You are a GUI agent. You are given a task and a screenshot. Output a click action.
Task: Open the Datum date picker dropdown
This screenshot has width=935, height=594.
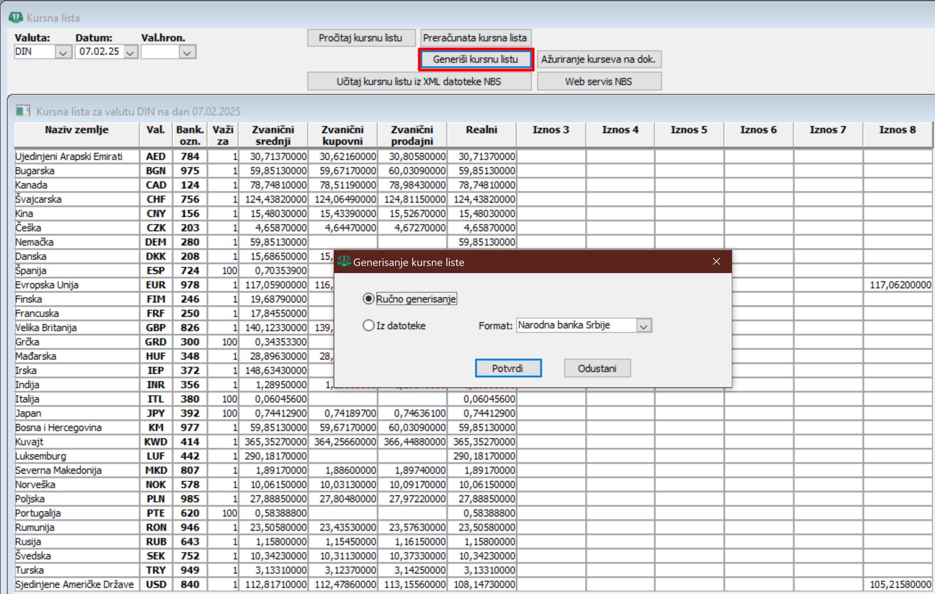(130, 52)
